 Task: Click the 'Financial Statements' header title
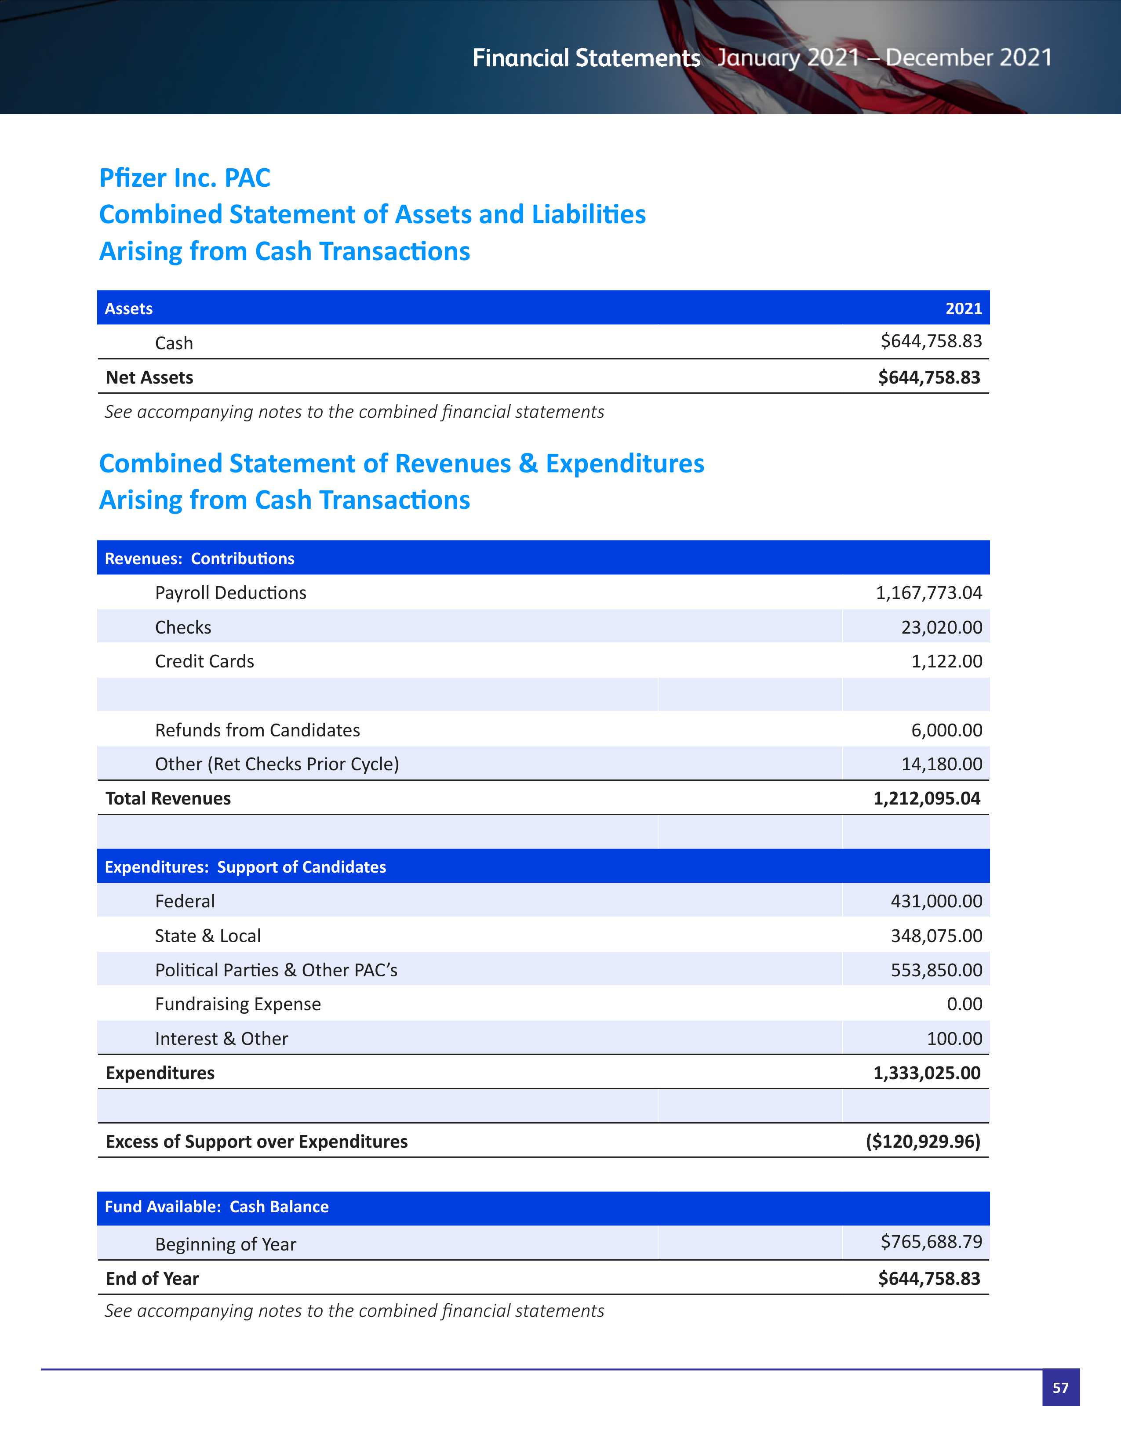[x=586, y=58]
